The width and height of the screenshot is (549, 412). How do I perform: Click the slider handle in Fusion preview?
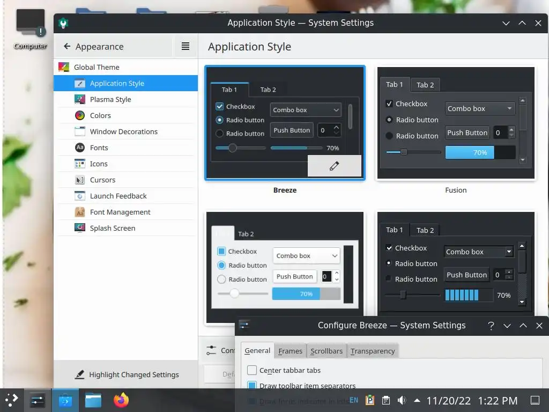[404, 152]
